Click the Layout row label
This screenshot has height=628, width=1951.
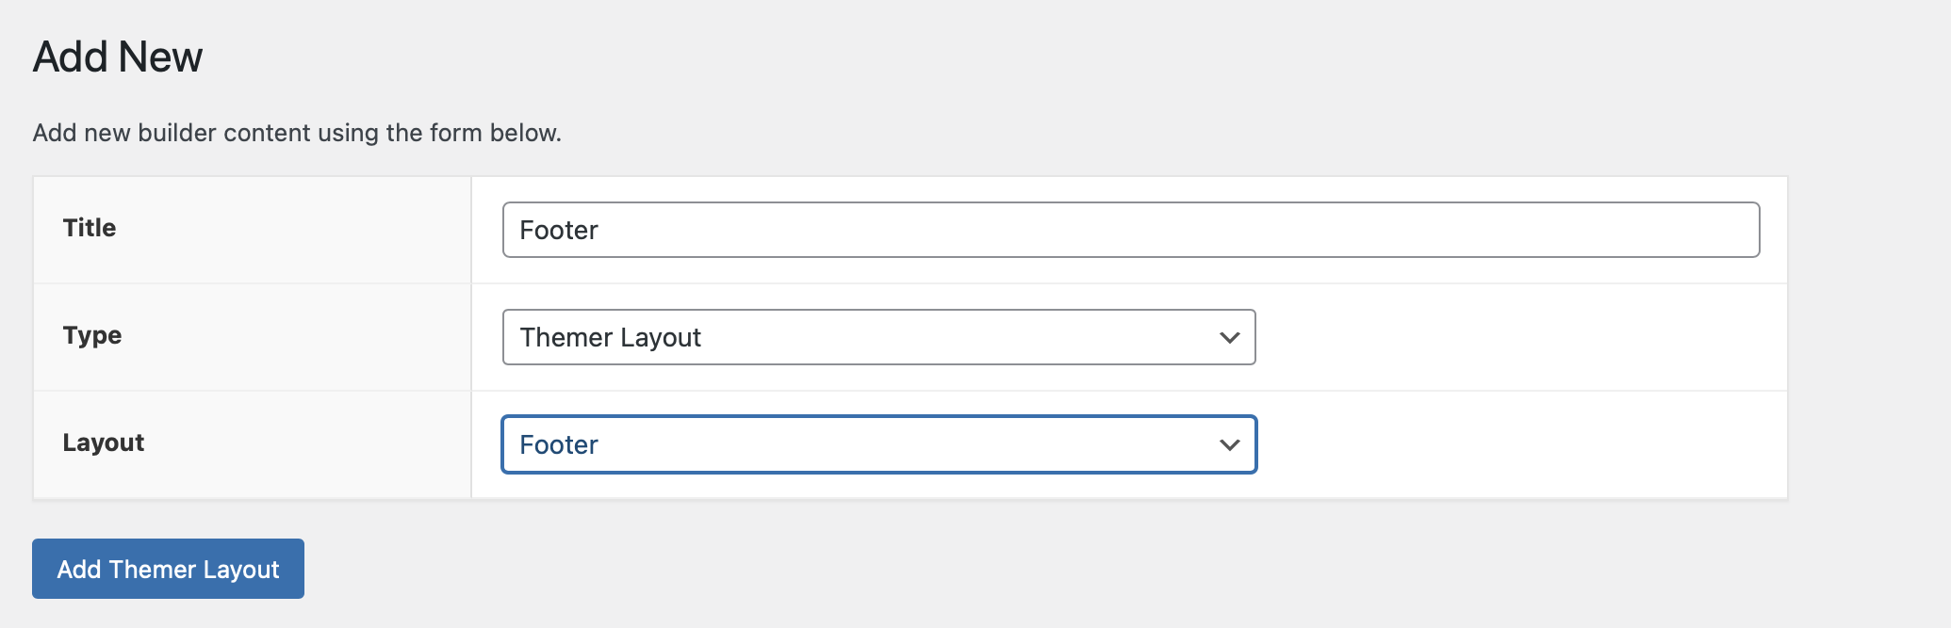[x=104, y=443]
